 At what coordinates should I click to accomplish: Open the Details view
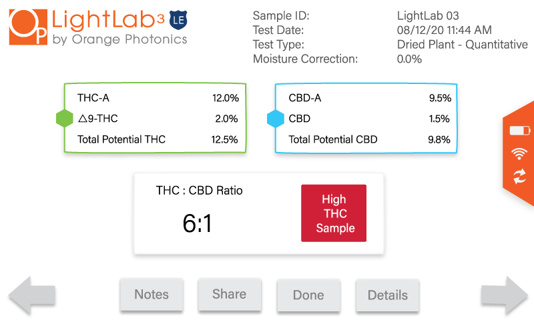[388, 295]
